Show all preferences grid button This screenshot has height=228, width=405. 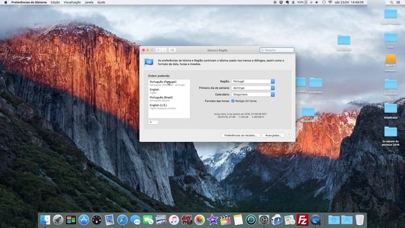coord(172,50)
